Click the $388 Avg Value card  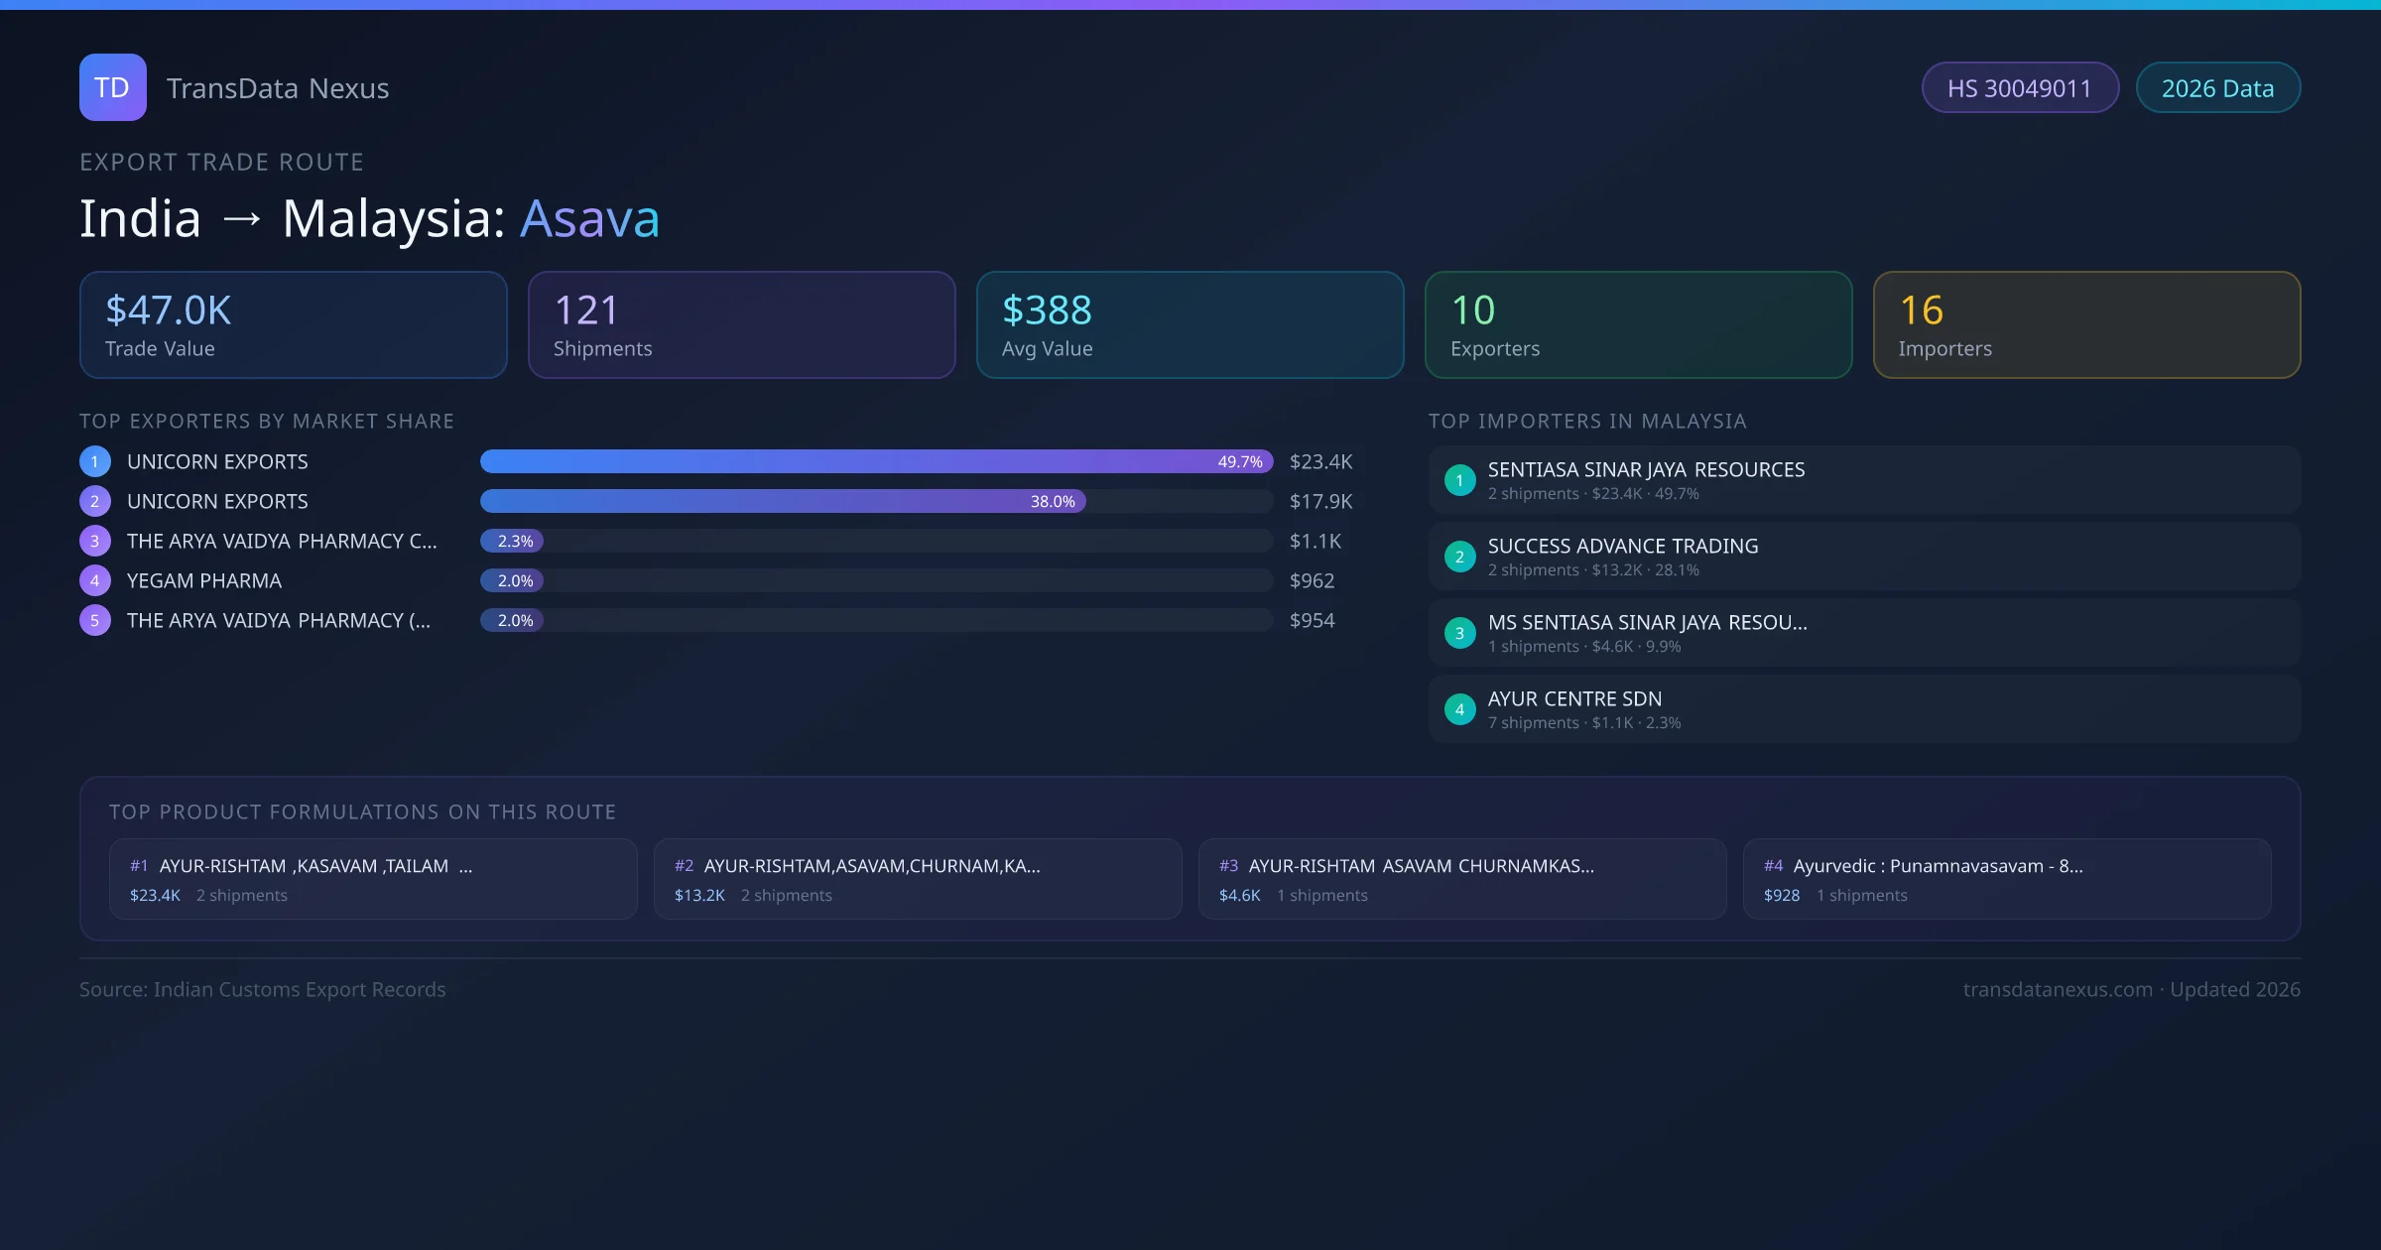click(x=1190, y=324)
